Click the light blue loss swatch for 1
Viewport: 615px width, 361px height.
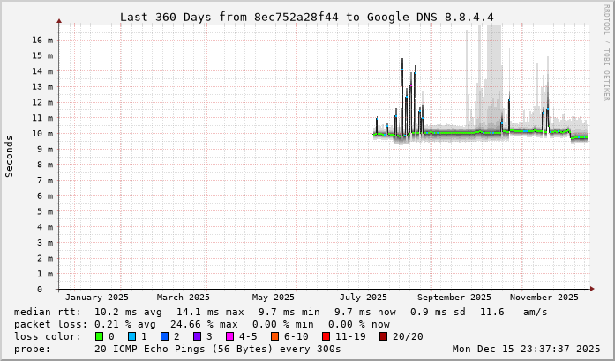(x=131, y=336)
